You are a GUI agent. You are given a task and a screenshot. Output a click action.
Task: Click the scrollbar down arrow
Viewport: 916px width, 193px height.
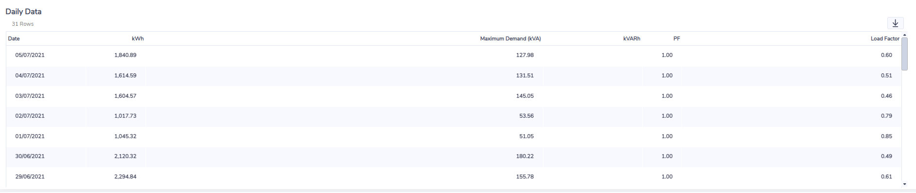[x=905, y=184]
